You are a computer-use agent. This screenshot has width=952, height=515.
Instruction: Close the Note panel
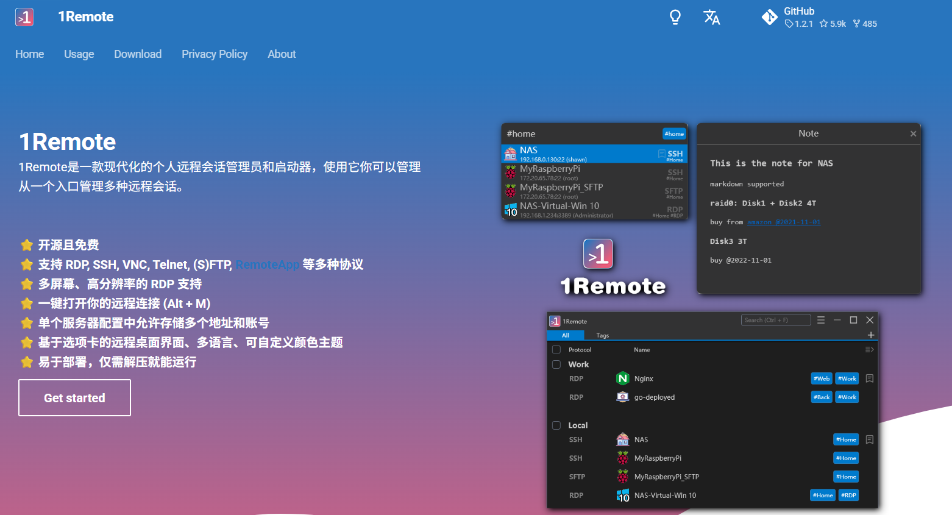point(913,133)
